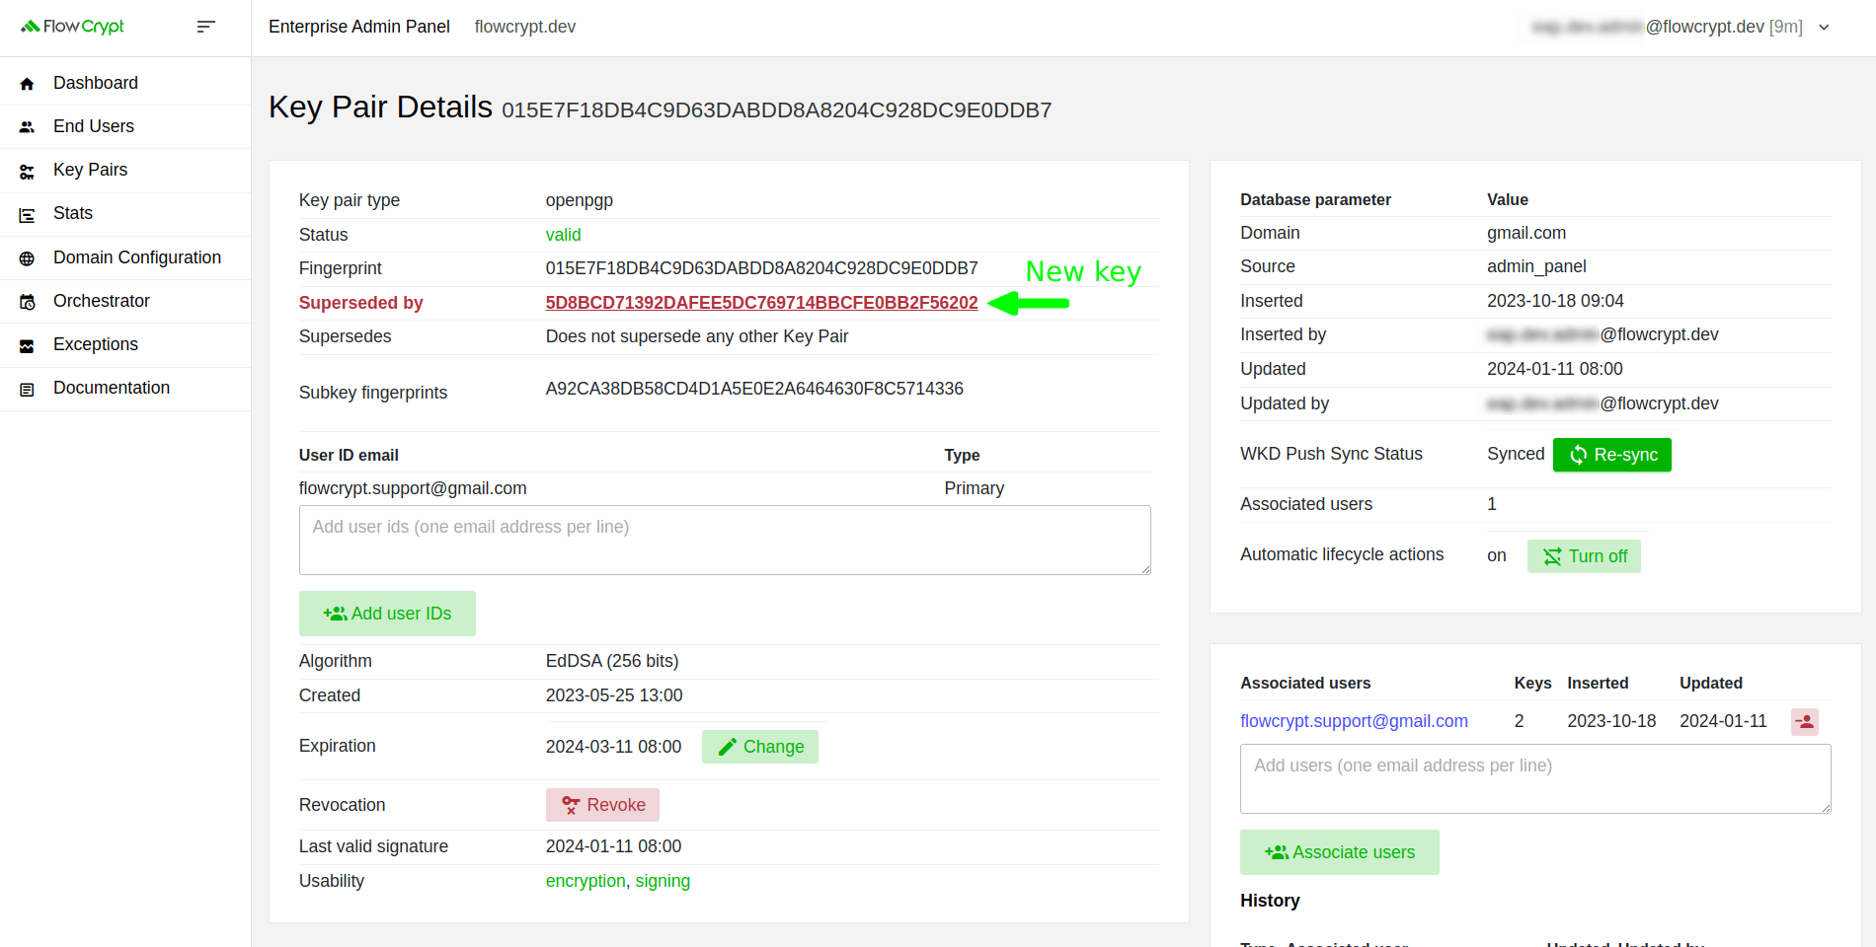Click the Stats chart icon
This screenshot has height=947, width=1876.
tap(27, 214)
